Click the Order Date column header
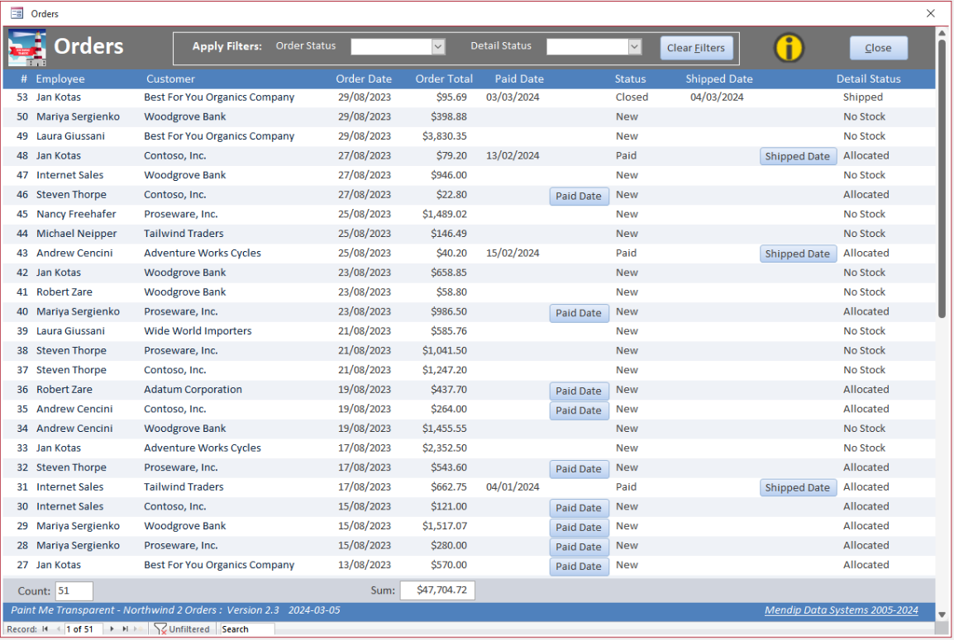 click(x=364, y=79)
